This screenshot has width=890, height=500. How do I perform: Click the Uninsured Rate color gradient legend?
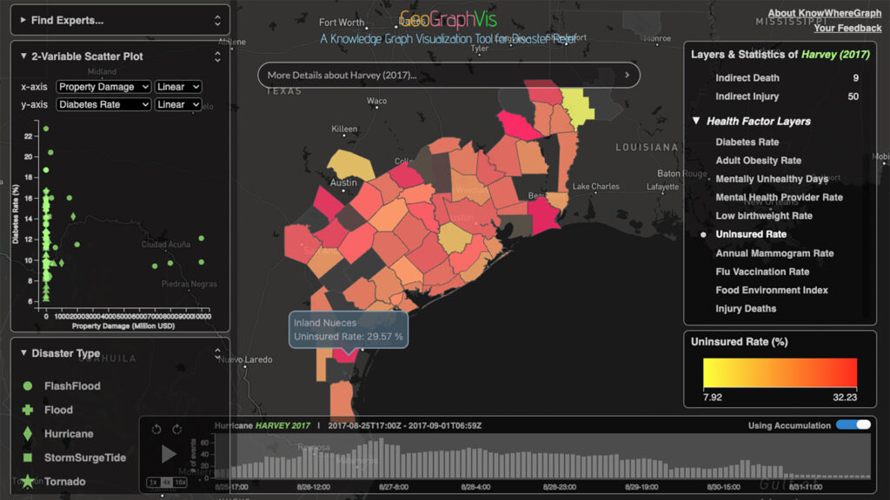(x=780, y=372)
